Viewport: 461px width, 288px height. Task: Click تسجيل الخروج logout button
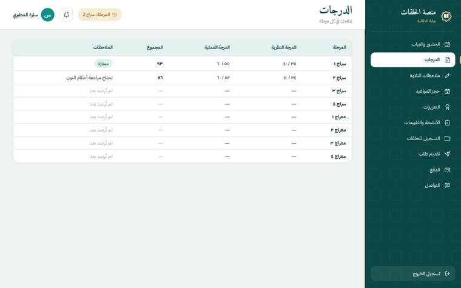click(x=413, y=273)
